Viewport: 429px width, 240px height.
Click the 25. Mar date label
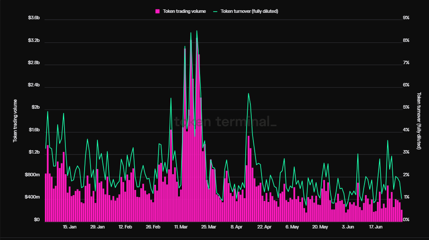[209, 227]
